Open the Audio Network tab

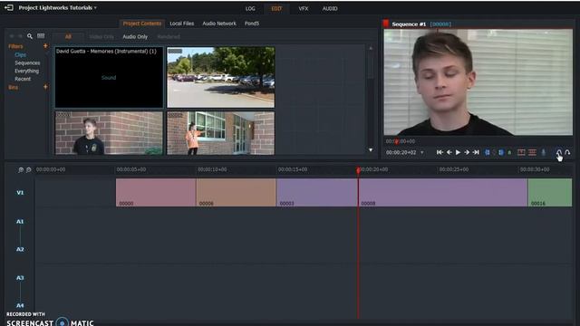(x=219, y=24)
